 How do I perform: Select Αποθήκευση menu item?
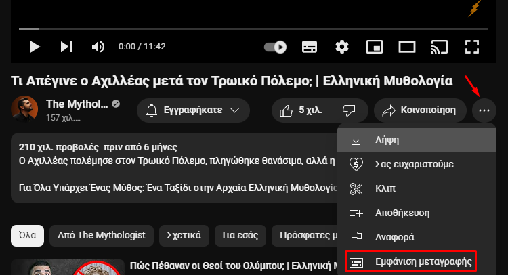417,213
